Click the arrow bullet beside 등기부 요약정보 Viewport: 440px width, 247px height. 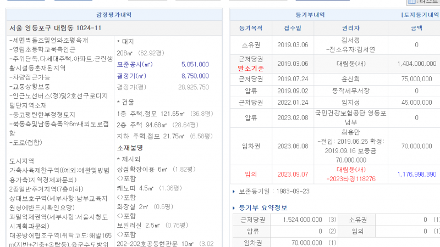pyautogui.click(x=234, y=208)
